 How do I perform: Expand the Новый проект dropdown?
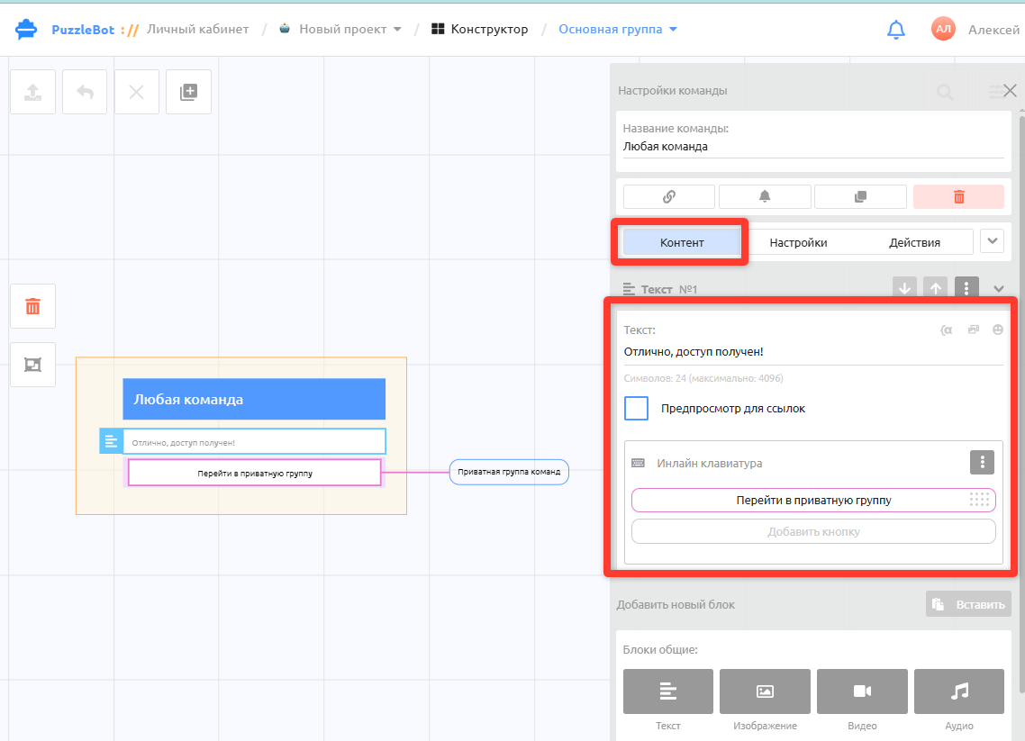(340, 30)
